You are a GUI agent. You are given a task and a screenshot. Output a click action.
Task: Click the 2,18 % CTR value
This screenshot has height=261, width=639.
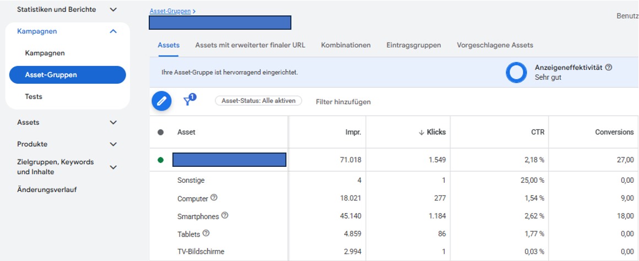click(533, 160)
